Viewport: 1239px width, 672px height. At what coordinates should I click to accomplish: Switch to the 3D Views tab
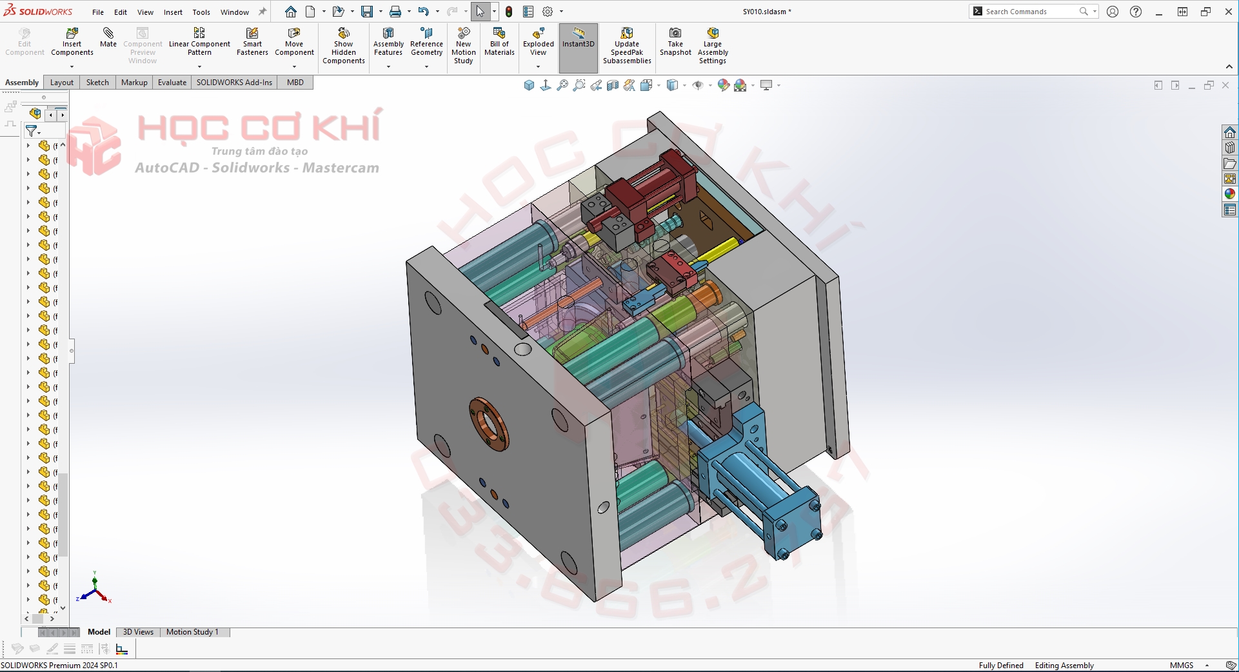pyautogui.click(x=138, y=632)
